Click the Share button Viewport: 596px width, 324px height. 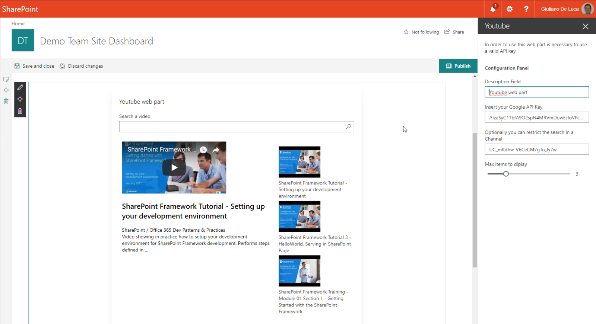[454, 32]
